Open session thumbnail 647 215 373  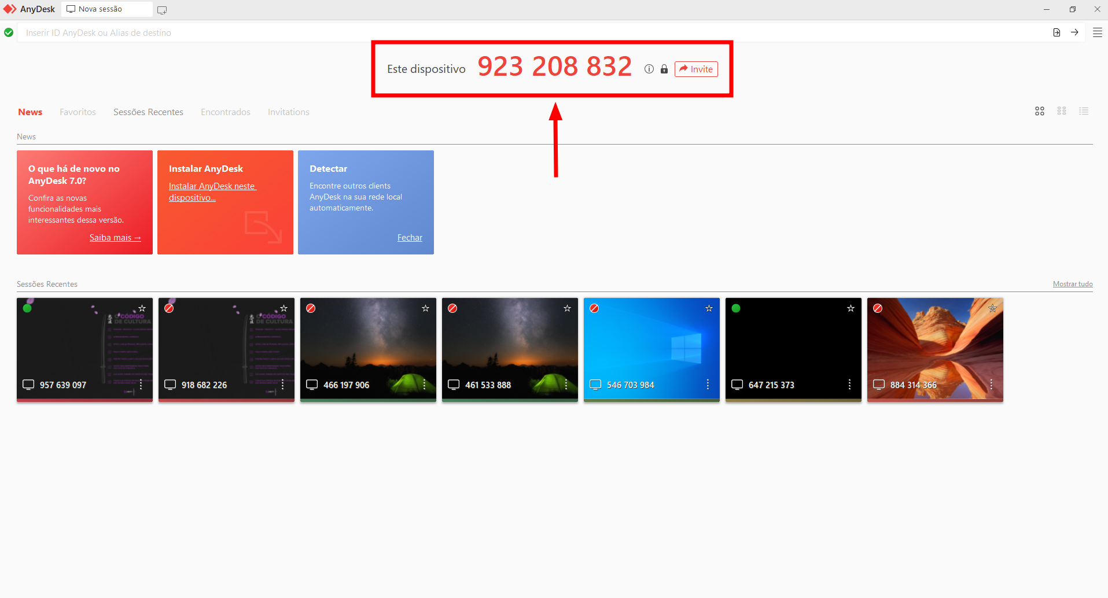pyautogui.click(x=793, y=349)
